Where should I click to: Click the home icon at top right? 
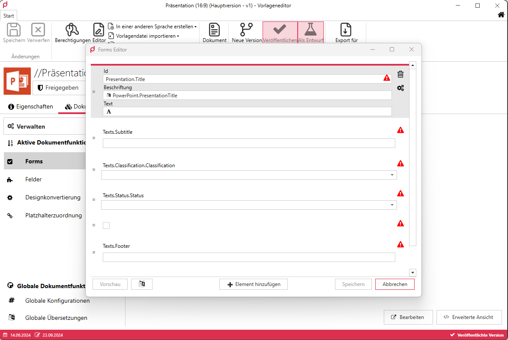point(501,15)
